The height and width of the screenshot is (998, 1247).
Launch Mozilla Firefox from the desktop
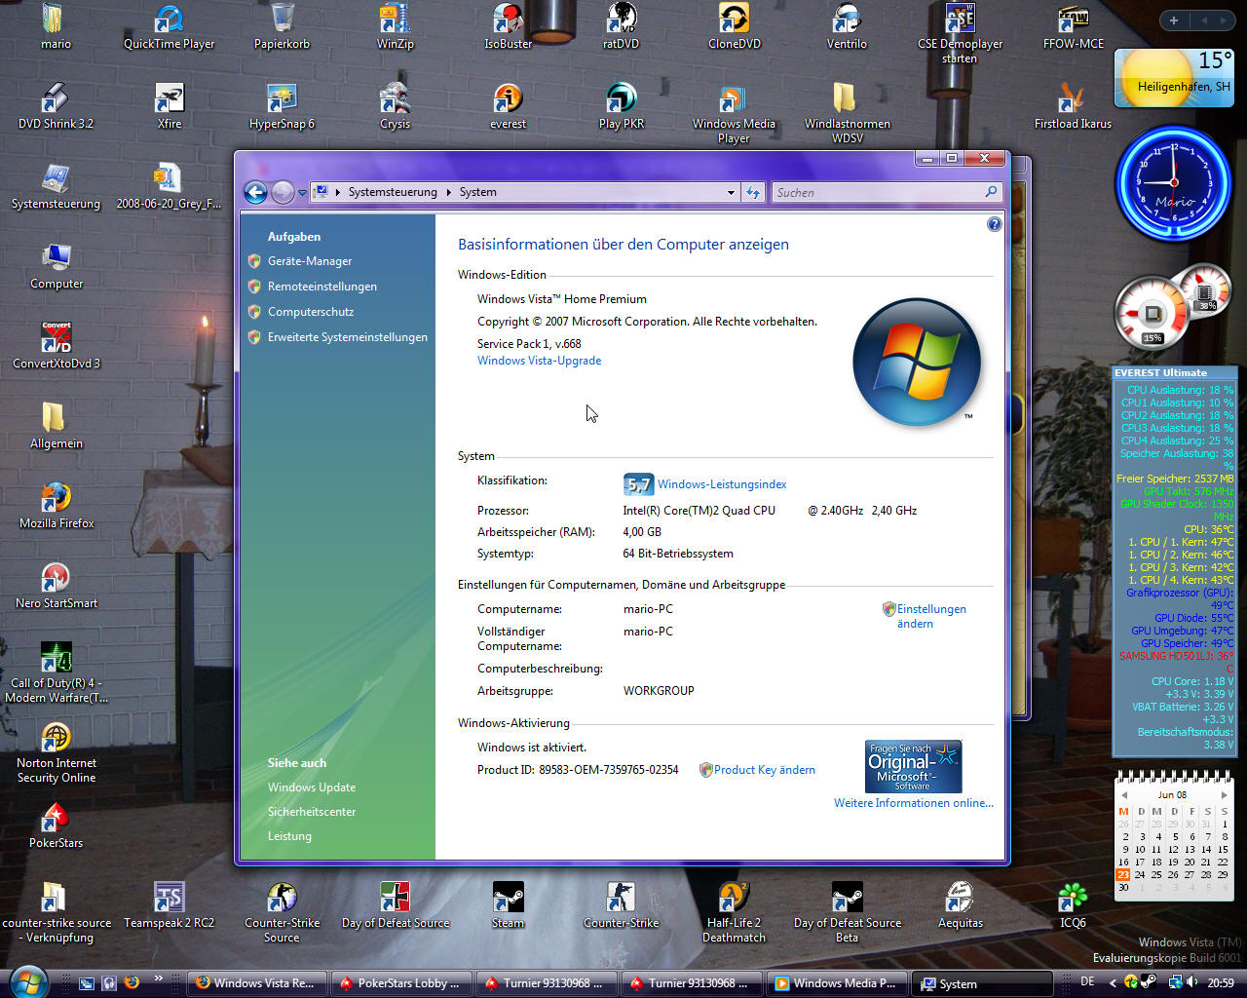(x=56, y=506)
